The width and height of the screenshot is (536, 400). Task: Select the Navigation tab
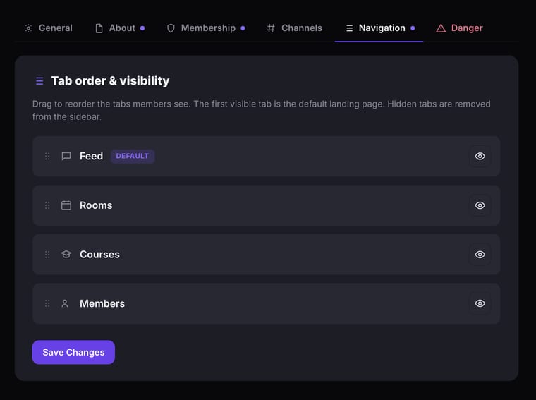coord(379,28)
